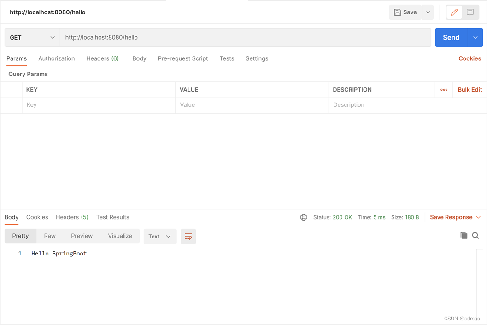Click the Cookies link on the right
This screenshot has height=325, width=487.
pyautogui.click(x=469, y=58)
